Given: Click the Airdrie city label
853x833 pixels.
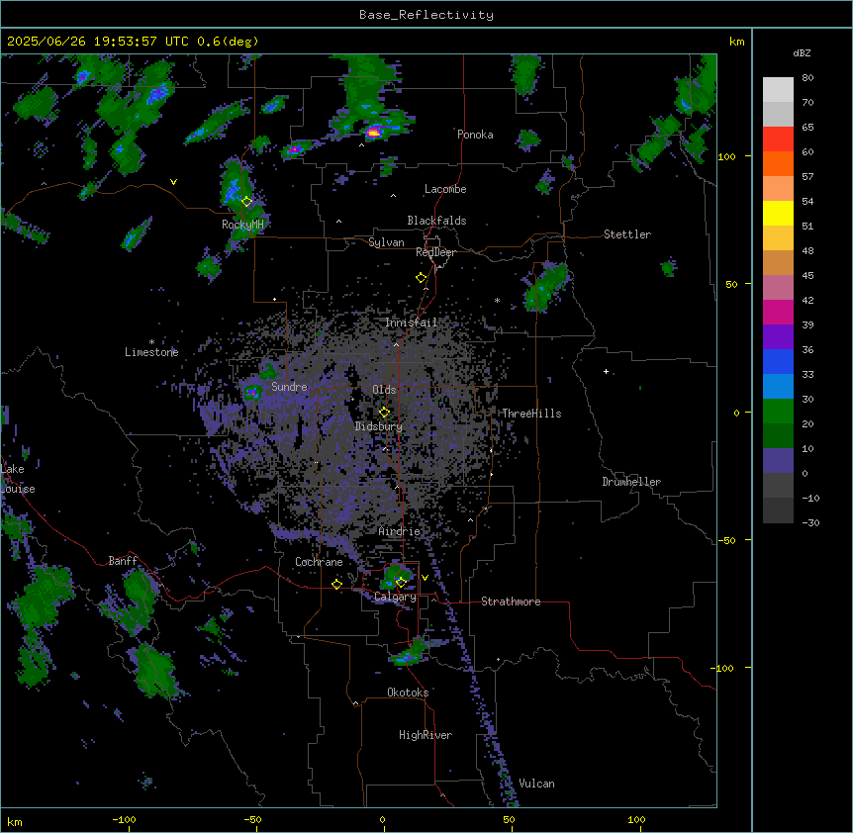Looking at the screenshot, I should pyautogui.click(x=400, y=531).
